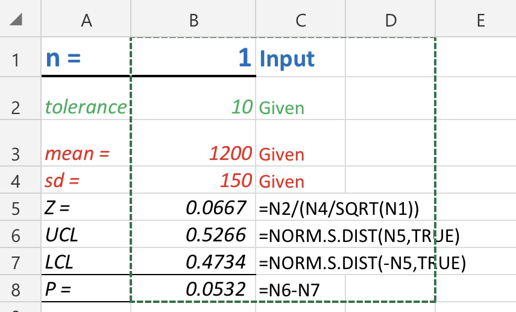
Task: Click the value 0.0532 cell
Action: coord(193,288)
